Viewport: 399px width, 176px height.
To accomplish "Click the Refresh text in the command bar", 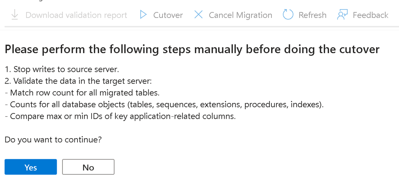I will 312,15.
